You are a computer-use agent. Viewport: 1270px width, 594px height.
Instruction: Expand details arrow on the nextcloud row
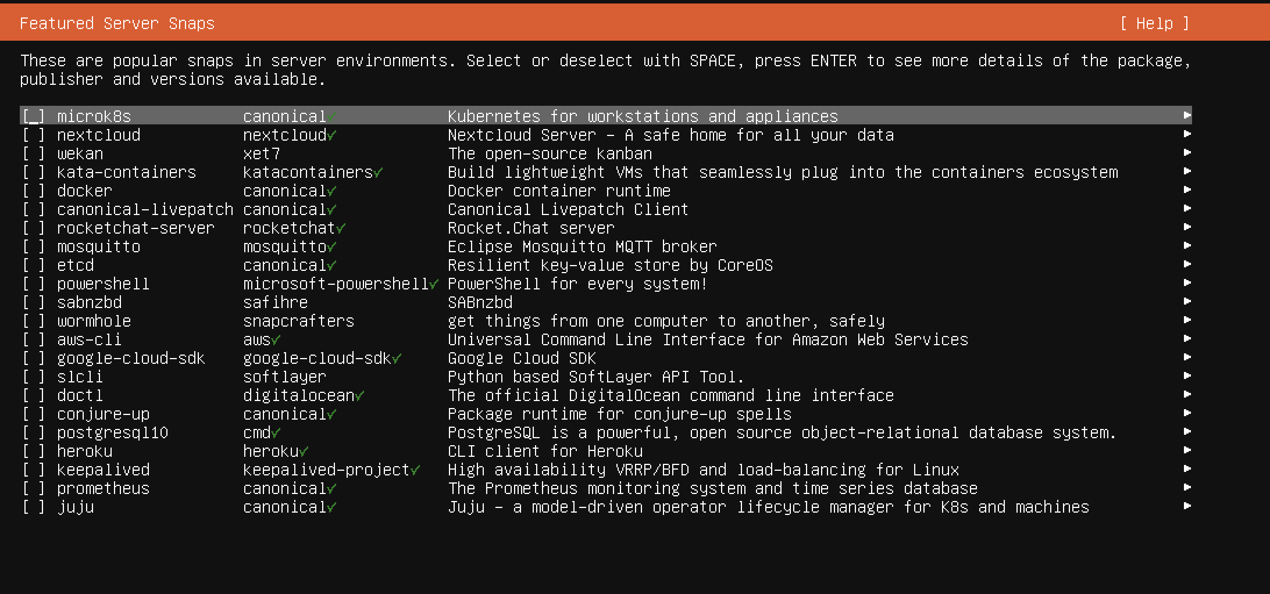pos(1187,134)
